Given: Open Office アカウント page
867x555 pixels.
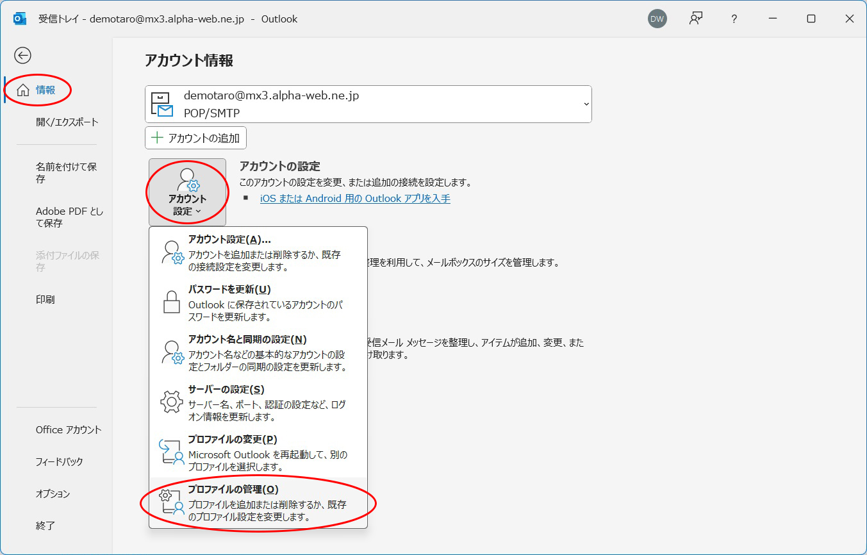Looking at the screenshot, I should (69, 430).
